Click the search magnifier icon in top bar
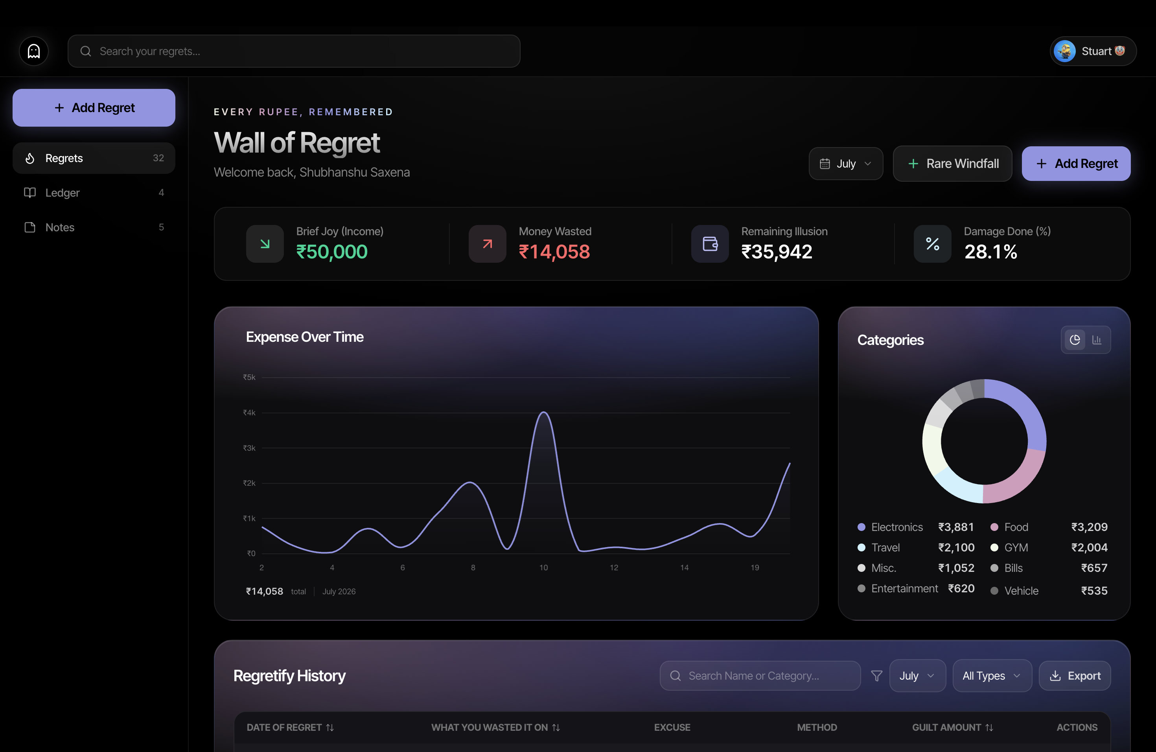Screen dimensions: 1156x752 click(x=85, y=51)
